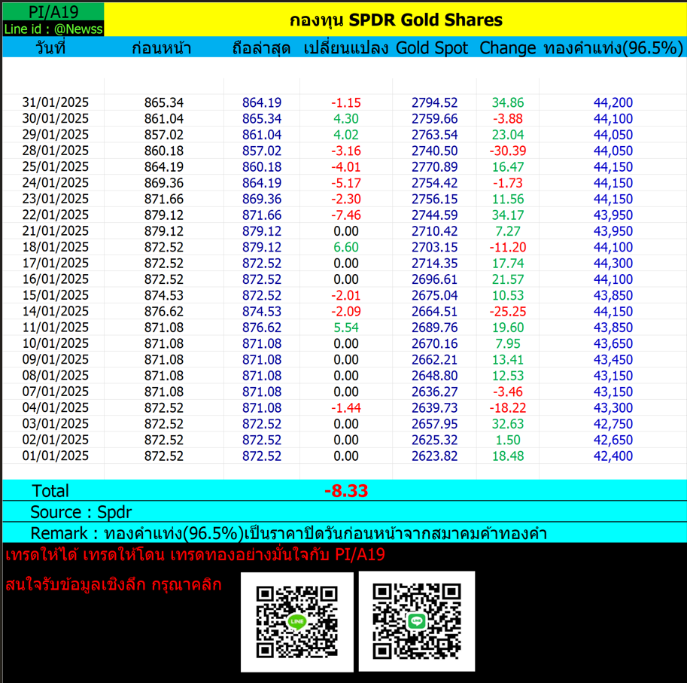This screenshot has height=683, width=687.
Task: Click the date 28/01/2025
Action: point(56,151)
